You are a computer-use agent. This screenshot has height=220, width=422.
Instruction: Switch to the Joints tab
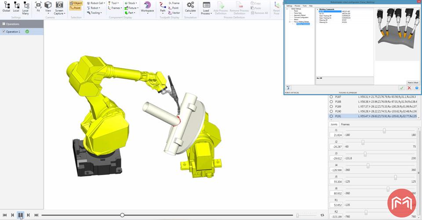334,124
